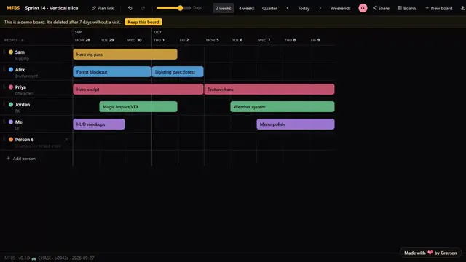Click Jordan's row drag handle
This screenshot has height=262, width=466.
pos(4,104)
